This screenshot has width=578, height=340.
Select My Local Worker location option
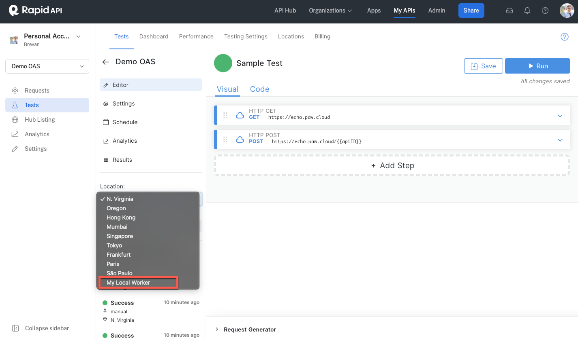(128, 283)
